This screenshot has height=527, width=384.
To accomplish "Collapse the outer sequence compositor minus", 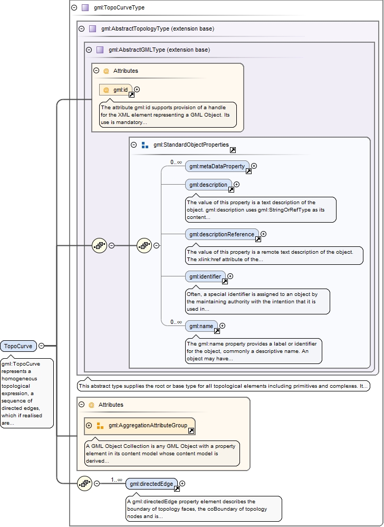I will 111,245.
